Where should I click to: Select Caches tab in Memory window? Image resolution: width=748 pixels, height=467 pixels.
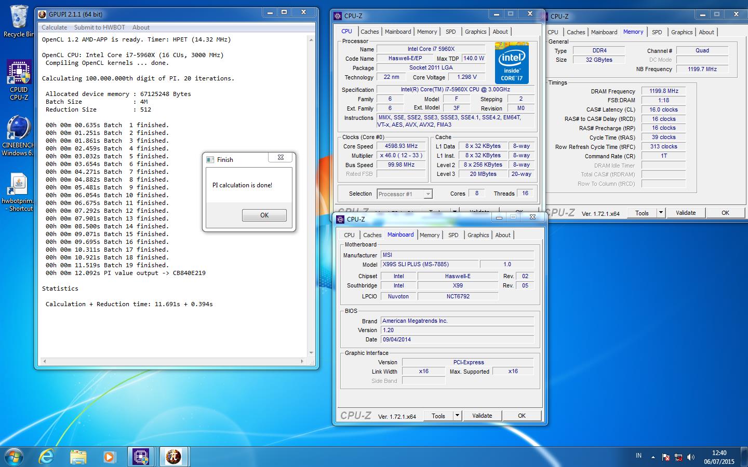coord(576,32)
